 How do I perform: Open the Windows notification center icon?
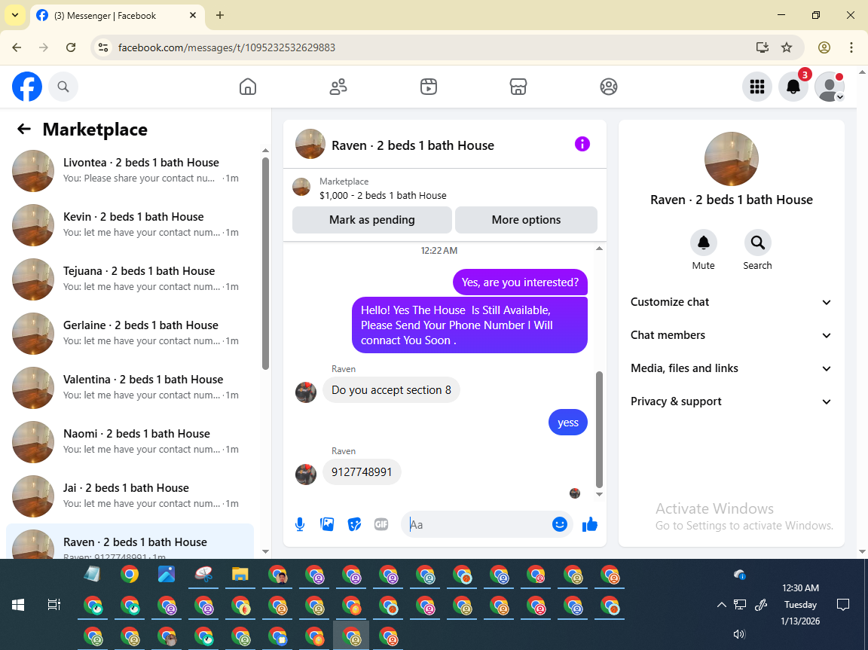tap(842, 605)
